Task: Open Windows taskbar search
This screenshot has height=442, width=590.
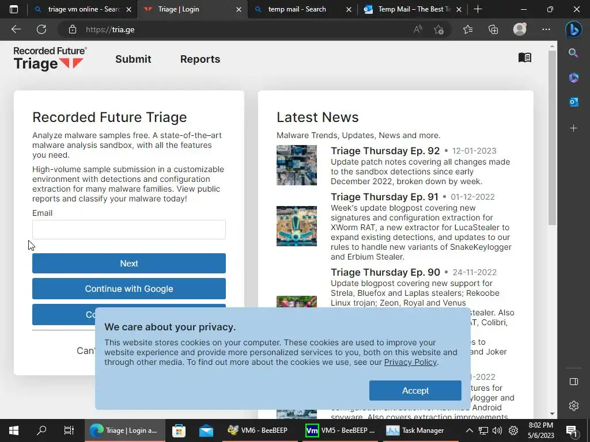Action: (x=41, y=430)
